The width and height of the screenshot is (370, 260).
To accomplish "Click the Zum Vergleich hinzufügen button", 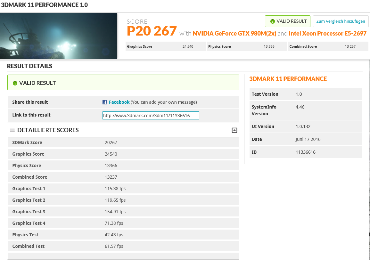I will (341, 21).
